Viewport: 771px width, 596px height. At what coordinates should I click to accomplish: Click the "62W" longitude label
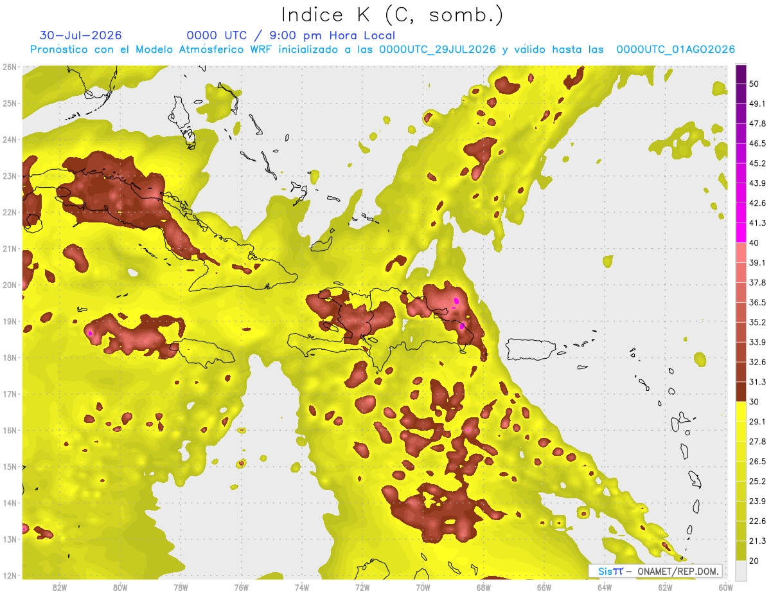pyautogui.click(x=665, y=588)
